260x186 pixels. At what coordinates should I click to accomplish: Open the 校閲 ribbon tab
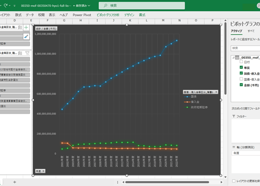(41, 15)
